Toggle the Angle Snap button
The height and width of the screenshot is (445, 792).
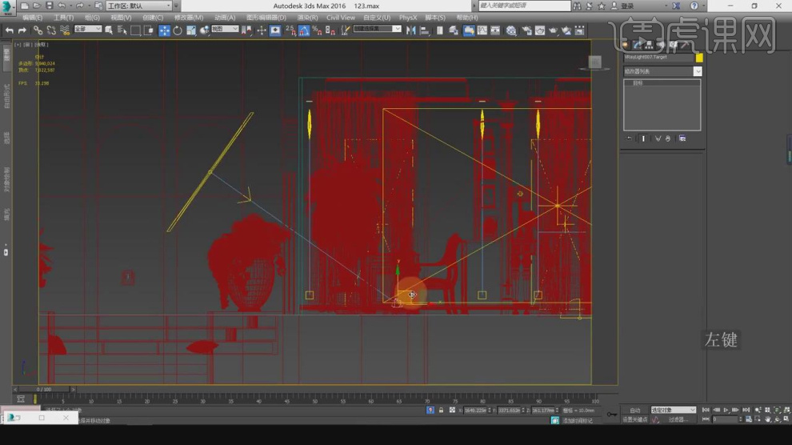303,30
